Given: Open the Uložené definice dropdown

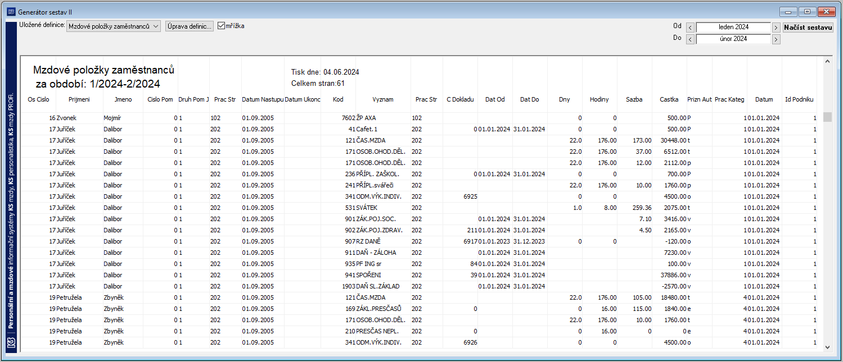Looking at the screenshot, I should (114, 26).
